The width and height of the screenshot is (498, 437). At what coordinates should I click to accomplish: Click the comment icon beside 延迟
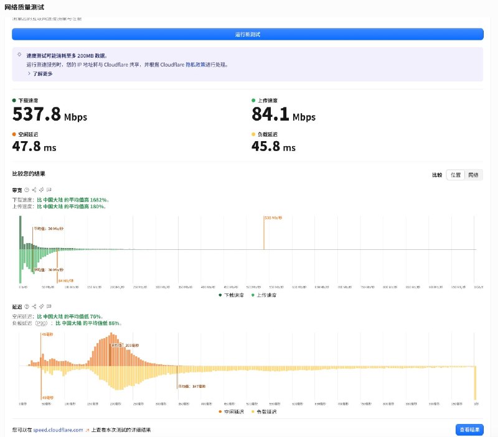pos(49,306)
